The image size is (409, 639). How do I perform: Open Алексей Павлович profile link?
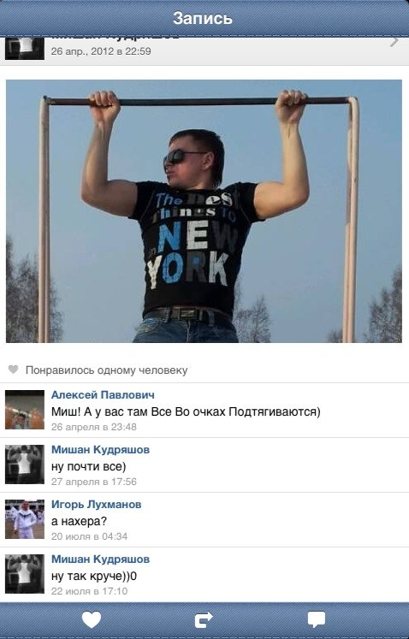pos(103,395)
